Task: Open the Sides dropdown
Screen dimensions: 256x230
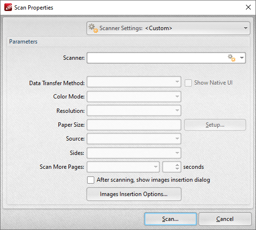Action: pyautogui.click(x=134, y=153)
